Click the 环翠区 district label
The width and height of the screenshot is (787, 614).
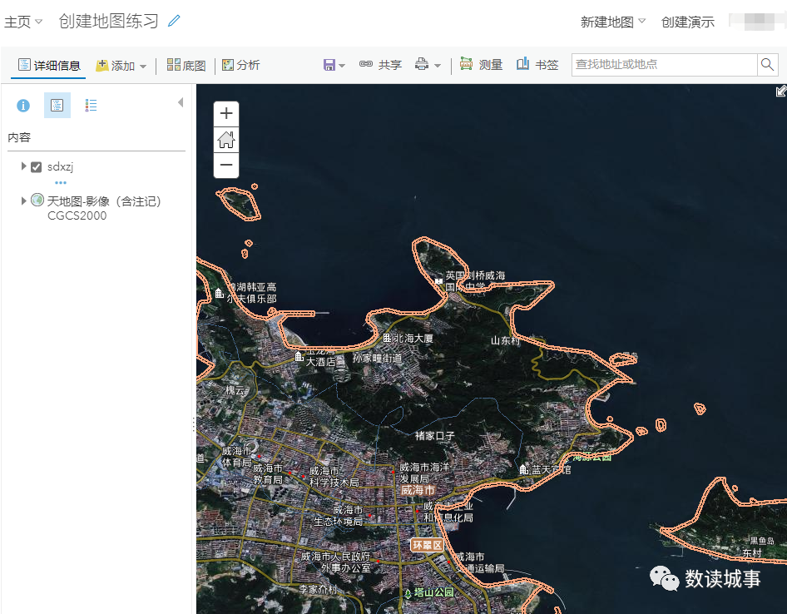tap(427, 545)
